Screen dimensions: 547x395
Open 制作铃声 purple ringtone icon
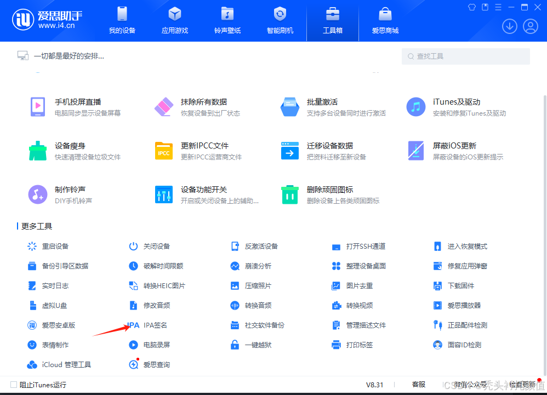coord(38,194)
